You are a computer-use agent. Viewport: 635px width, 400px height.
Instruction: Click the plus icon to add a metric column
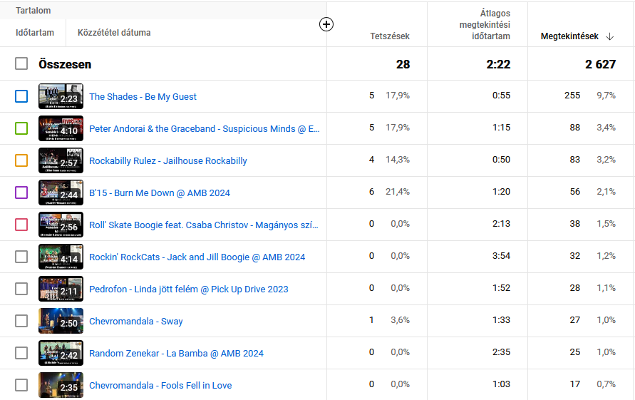point(326,24)
